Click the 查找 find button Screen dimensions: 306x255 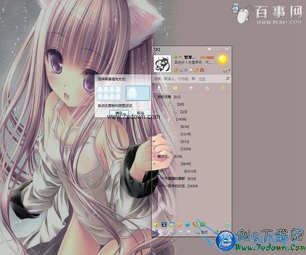point(201,232)
